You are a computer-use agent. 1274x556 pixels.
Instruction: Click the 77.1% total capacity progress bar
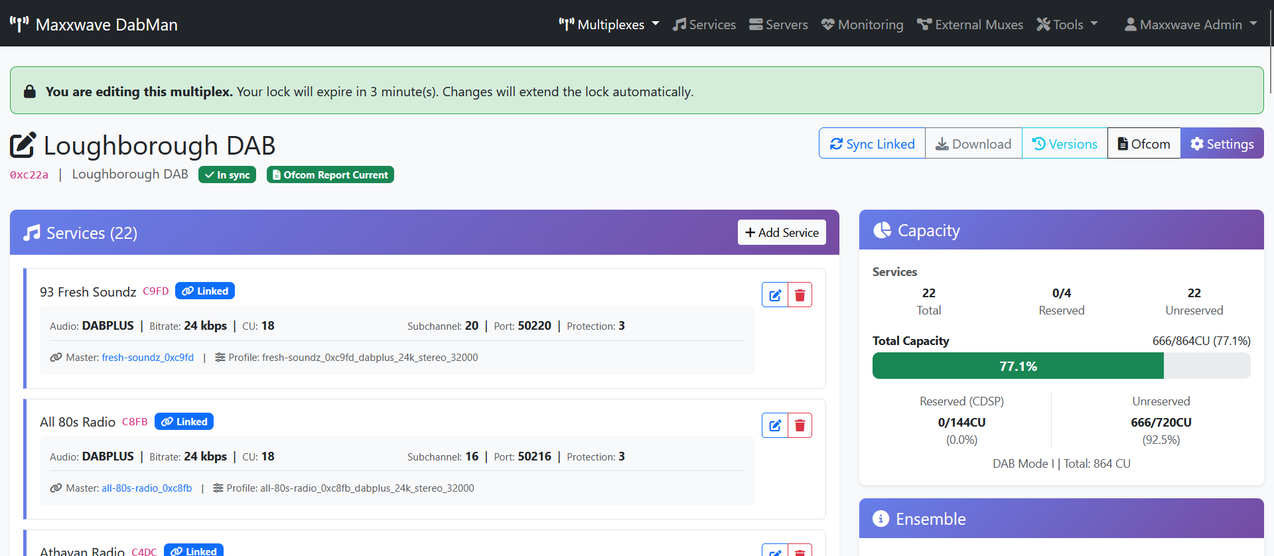click(x=1061, y=366)
